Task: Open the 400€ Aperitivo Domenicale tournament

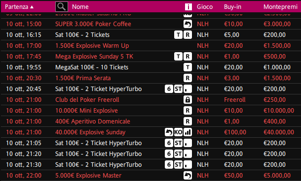Action: (93, 121)
